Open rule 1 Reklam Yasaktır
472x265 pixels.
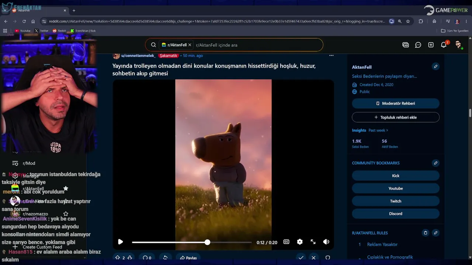(x=382, y=244)
